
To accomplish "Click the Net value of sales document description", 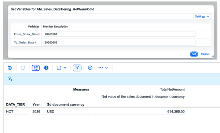I will tap(143, 97).
